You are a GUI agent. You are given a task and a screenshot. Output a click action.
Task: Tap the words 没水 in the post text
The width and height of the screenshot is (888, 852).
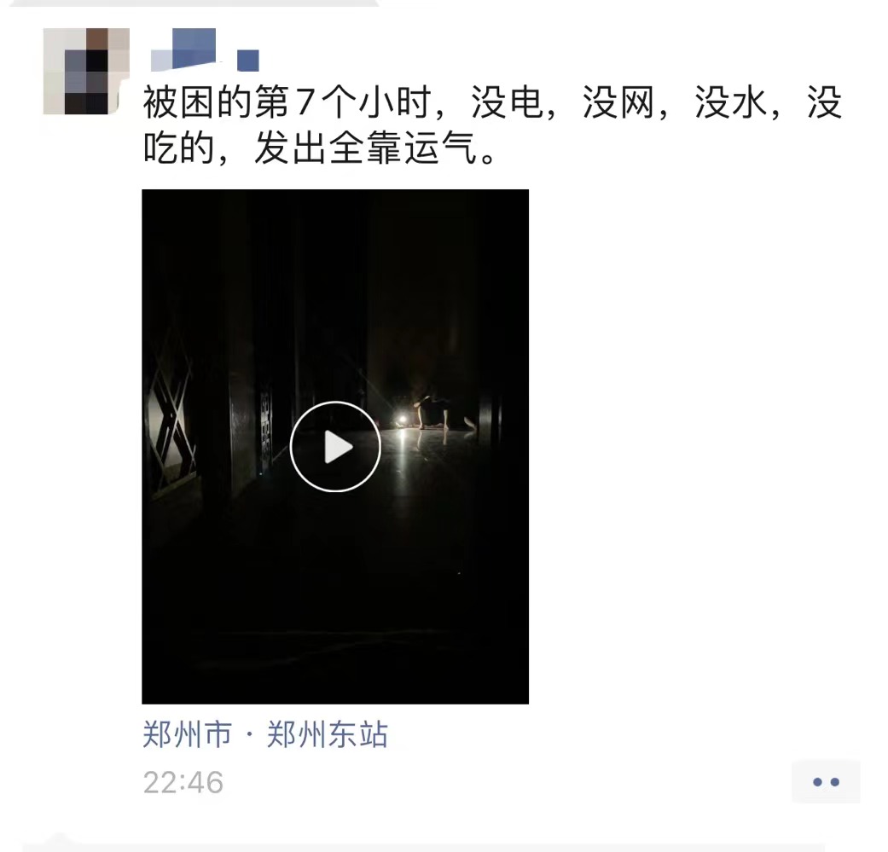pos(730,102)
